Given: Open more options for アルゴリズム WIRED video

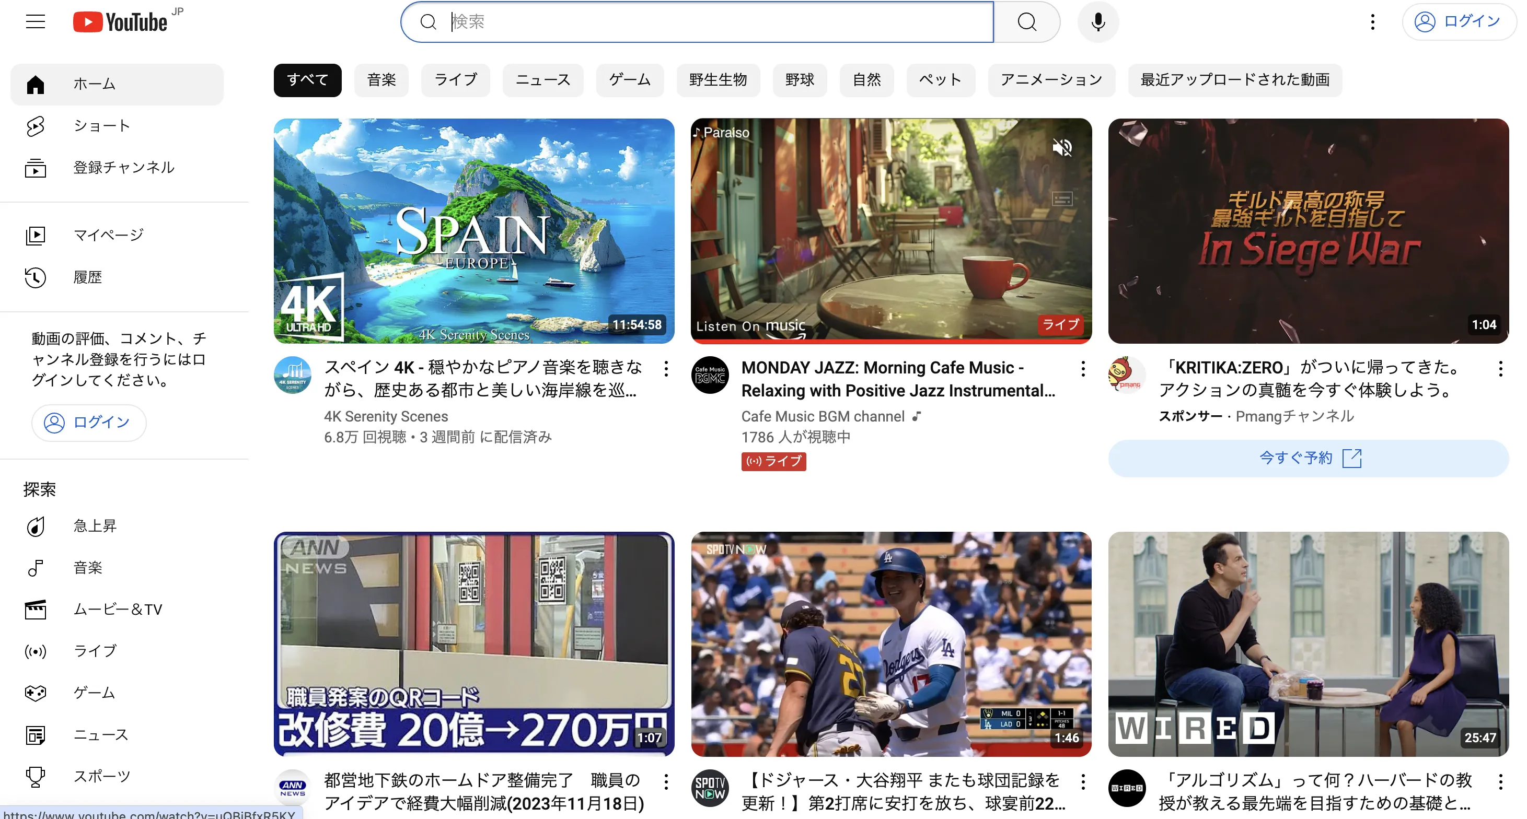Looking at the screenshot, I should point(1500,782).
